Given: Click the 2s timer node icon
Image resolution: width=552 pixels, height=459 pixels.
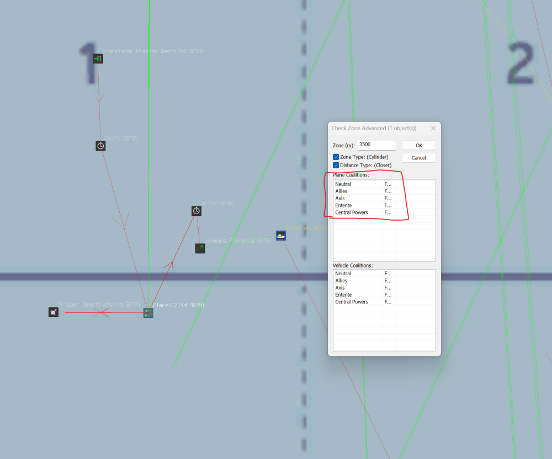Looking at the screenshot, I should pos(100,146).
